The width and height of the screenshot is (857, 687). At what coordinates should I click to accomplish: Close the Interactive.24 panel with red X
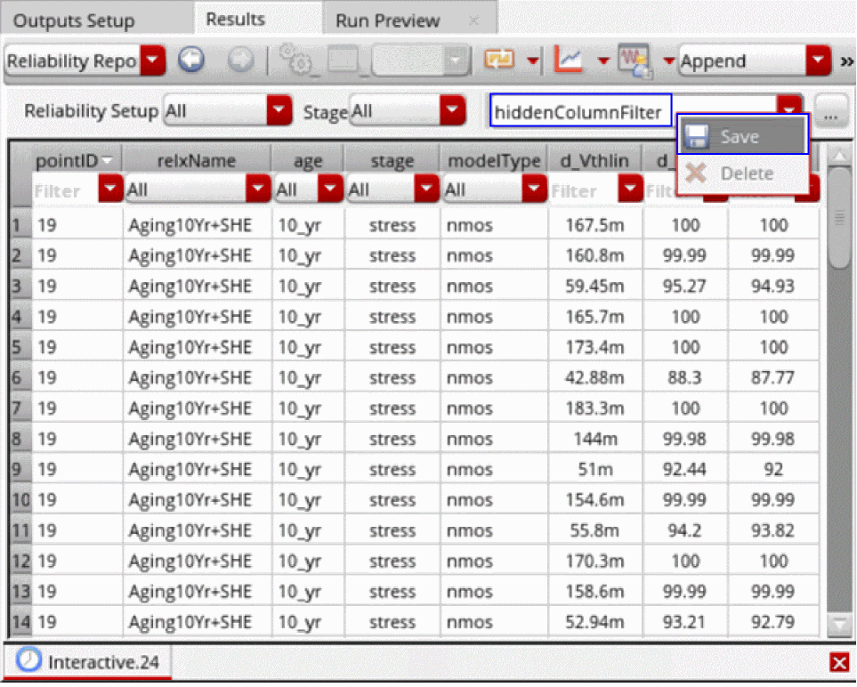pos(838,662)
